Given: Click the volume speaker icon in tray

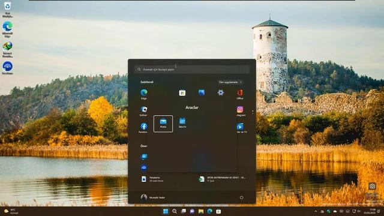Looking at the screenshot, I should pyautogui.click(x=359, y=211).
